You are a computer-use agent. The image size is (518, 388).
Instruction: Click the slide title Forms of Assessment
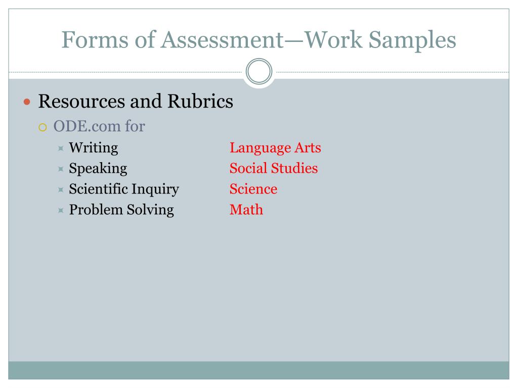(x=258, y=40)
